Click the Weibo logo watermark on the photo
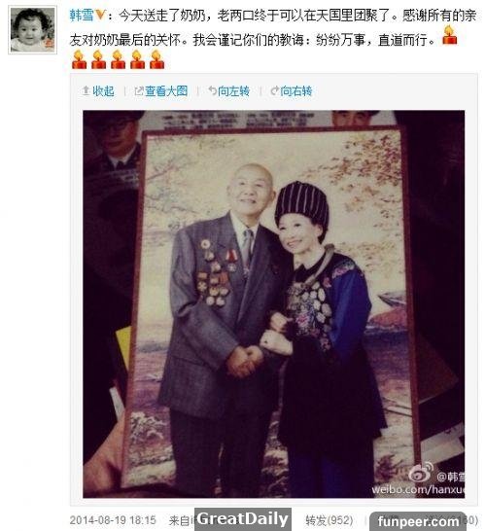Image resolution: width=486 pixels, height=531 pixels. [421, 472]
